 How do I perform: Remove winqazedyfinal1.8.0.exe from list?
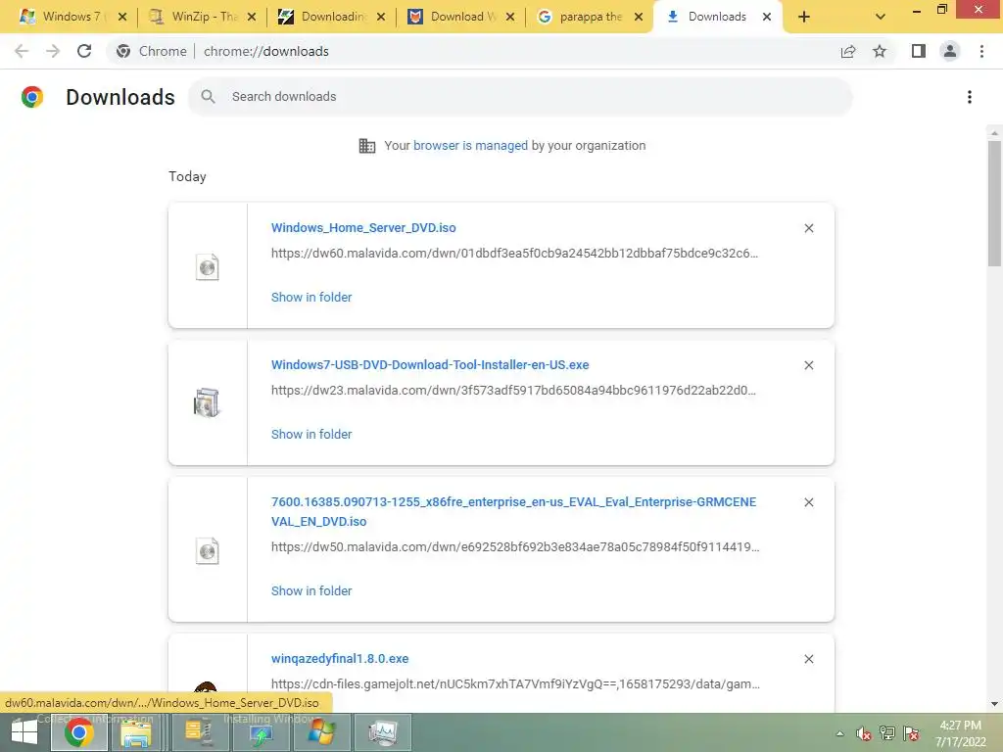click(x=809, y=659)
